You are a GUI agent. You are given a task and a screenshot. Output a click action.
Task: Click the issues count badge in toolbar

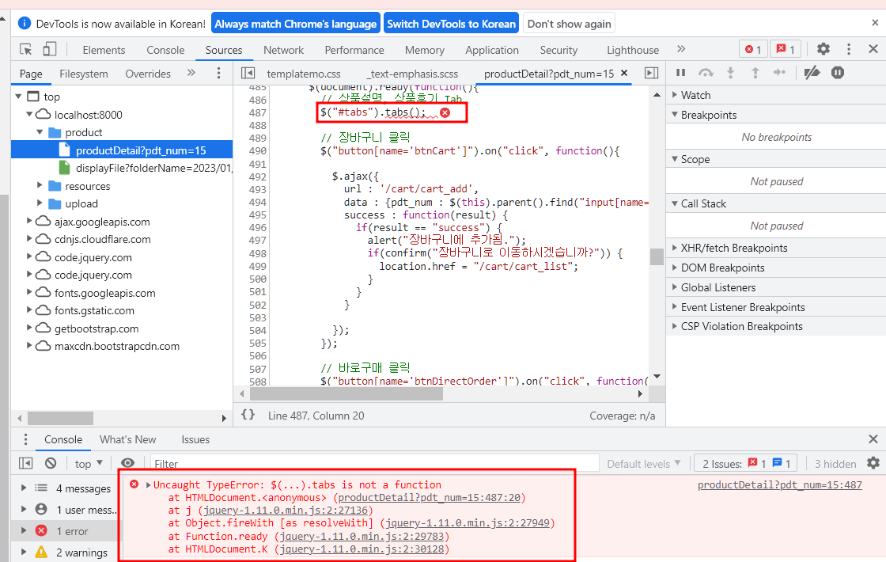pyautogui.click(x=786, y=49)
